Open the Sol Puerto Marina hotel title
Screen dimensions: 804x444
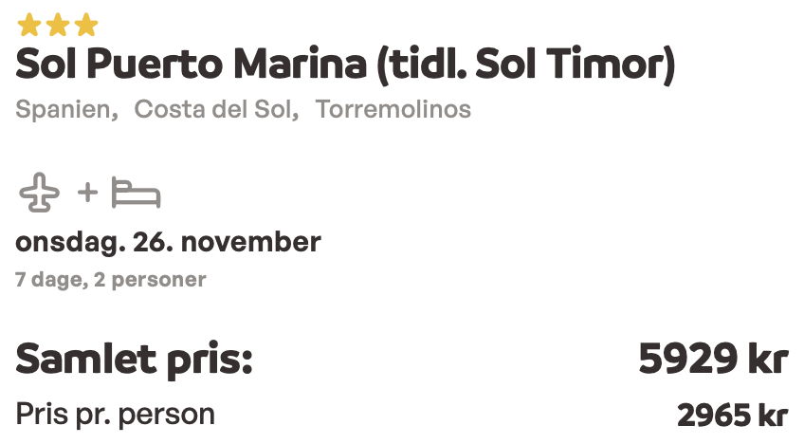pyautogui.click(x=345, y=65)
